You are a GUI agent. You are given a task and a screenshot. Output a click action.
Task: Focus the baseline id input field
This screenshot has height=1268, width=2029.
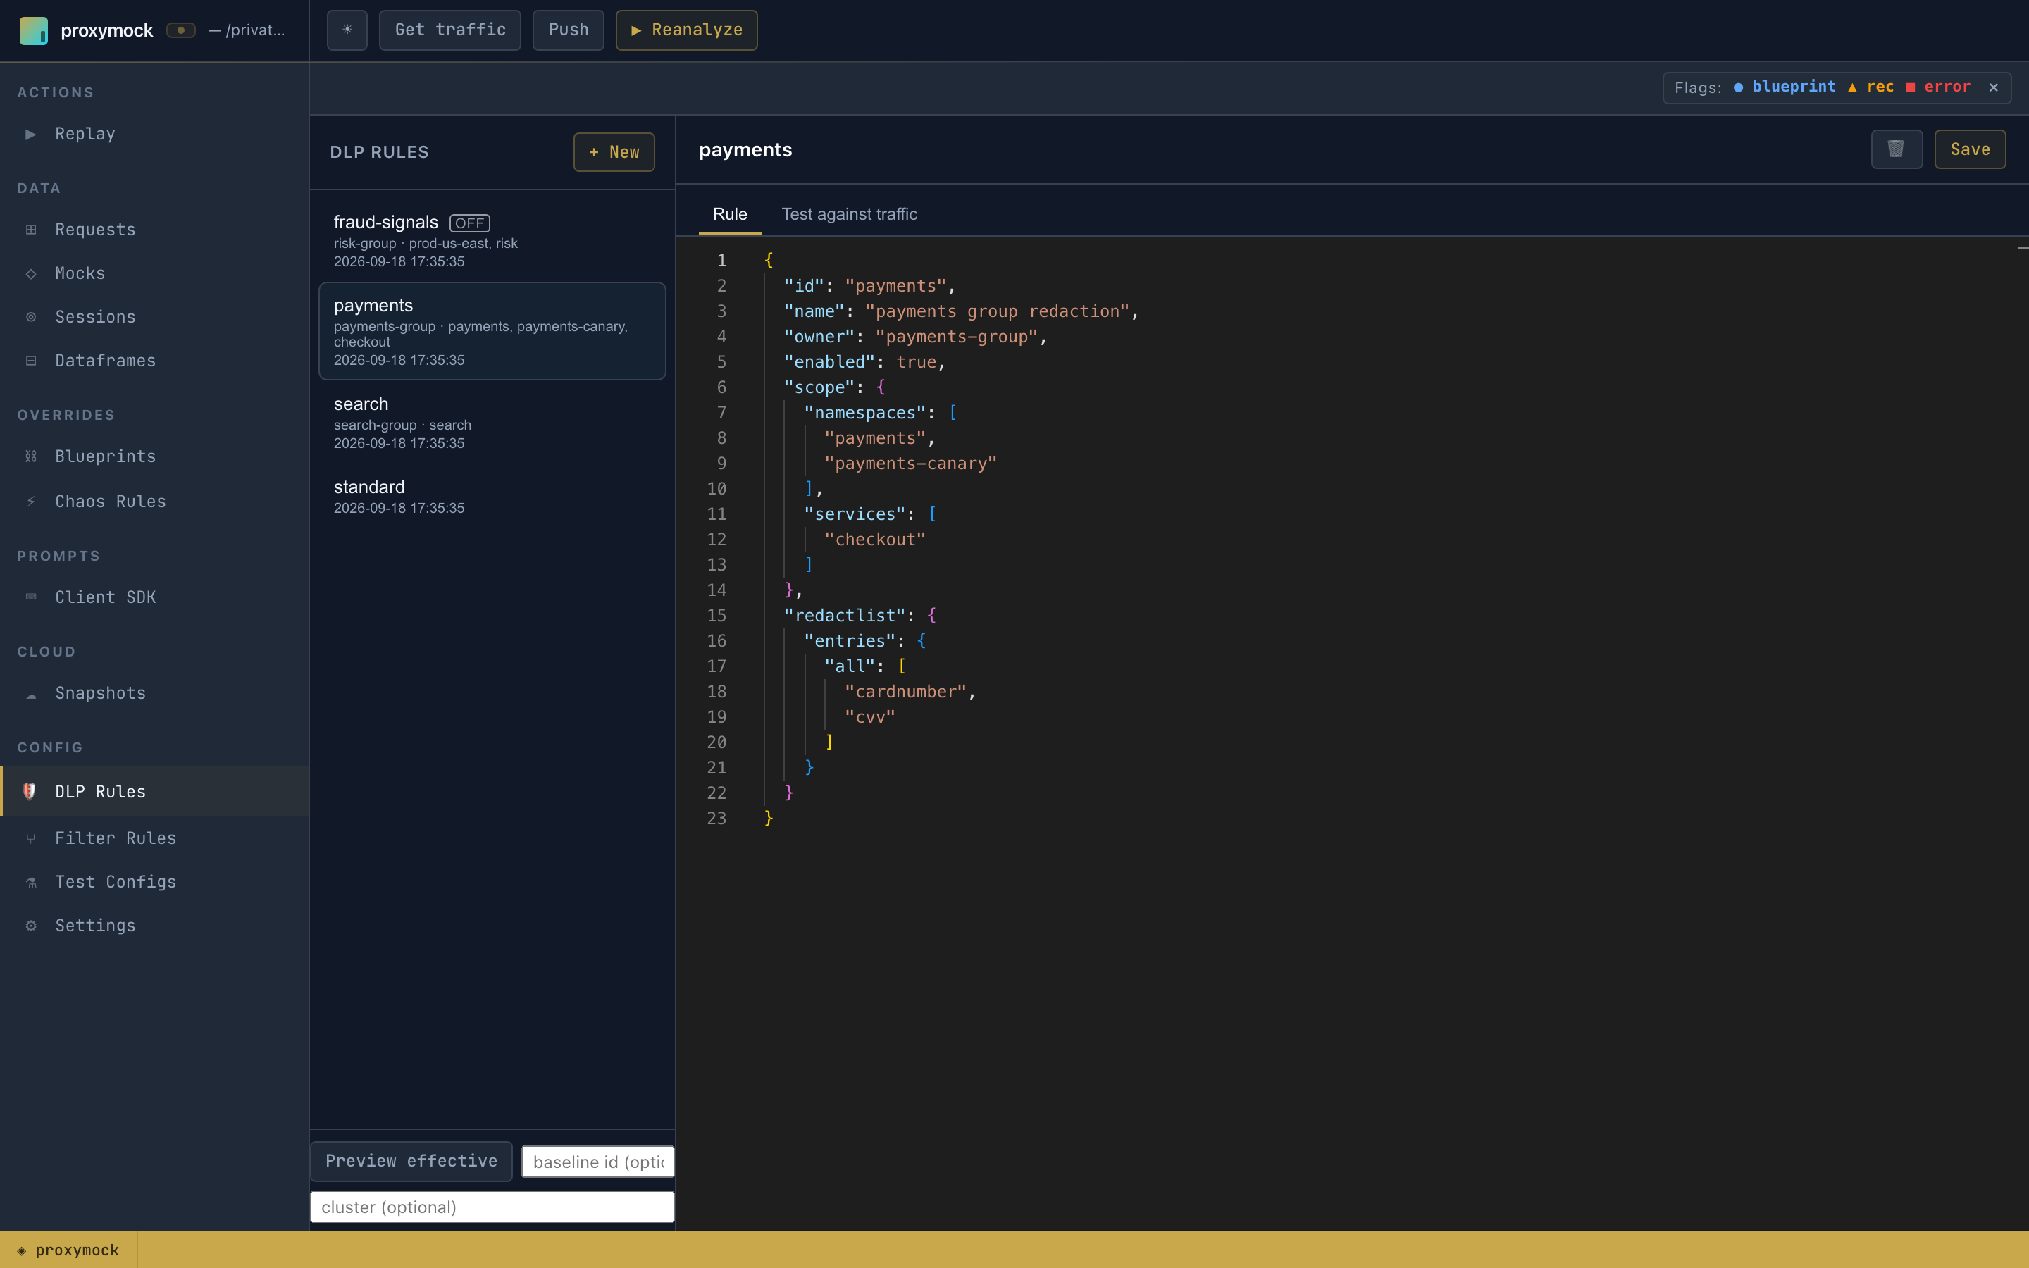tap(598, 1162)
